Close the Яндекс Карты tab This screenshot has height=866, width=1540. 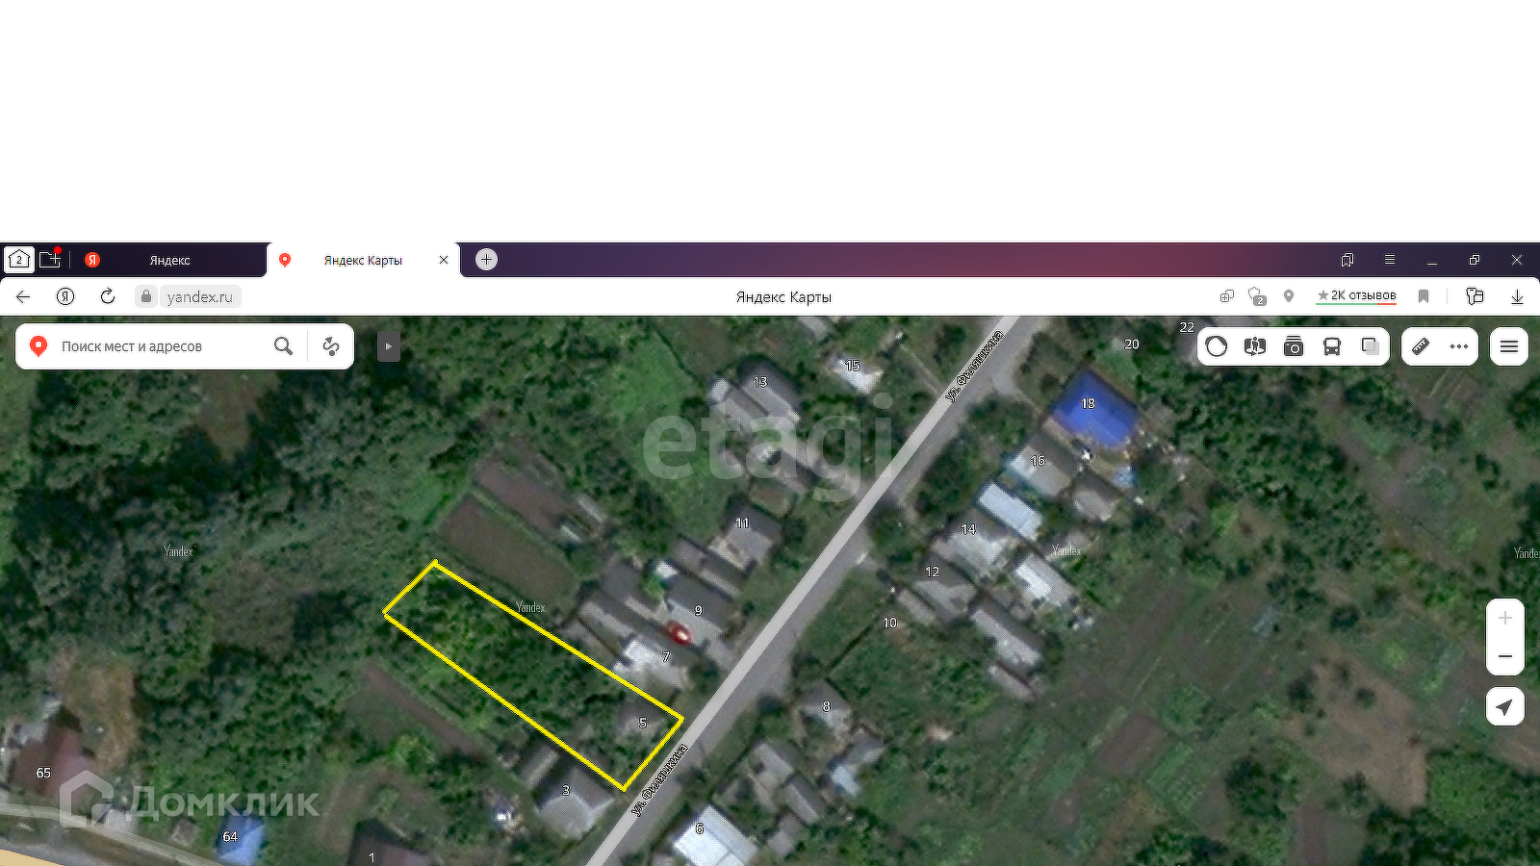click(444, 260)
